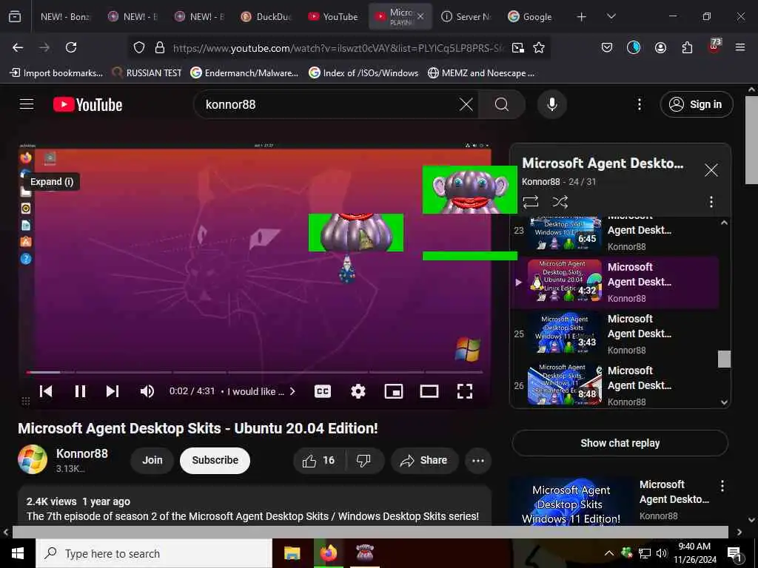Subscribe to the Konnor88 channel
758x568 pixels.
tap(215, 460)
